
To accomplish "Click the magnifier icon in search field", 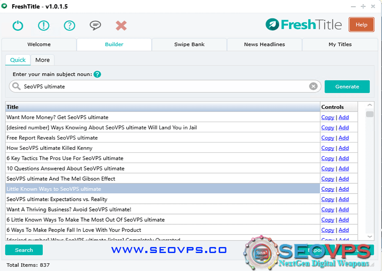I will click(x=16, y=86).
